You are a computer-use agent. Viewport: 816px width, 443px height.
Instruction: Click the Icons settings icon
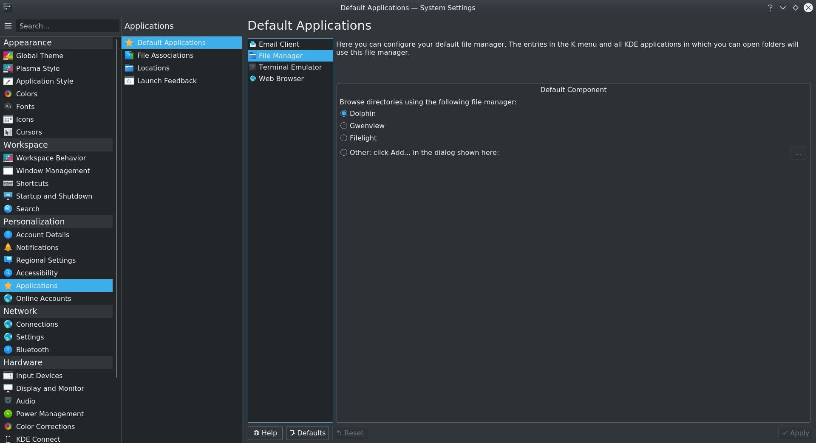[8, 119]
